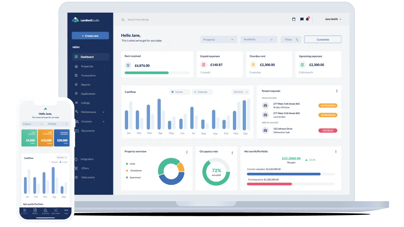
Task: Open Net worth/Portfolio options menu
Action: pyautogui.click(x=336, y=152)
